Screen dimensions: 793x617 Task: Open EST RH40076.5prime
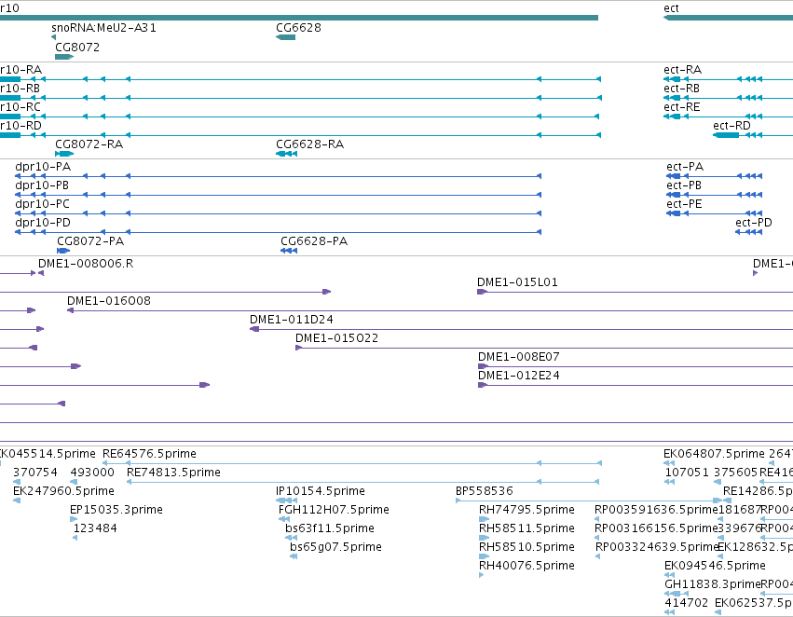point(526,567)
